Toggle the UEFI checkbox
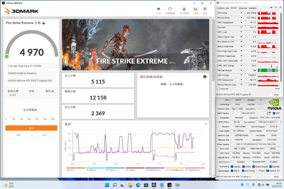The width and height of the screenshot is (284, 189). click(x=274, y=113)
